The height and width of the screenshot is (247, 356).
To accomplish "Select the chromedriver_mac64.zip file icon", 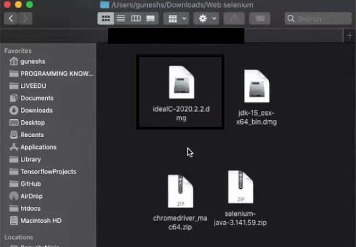I will pyautogui.click(x=180, y=191).
